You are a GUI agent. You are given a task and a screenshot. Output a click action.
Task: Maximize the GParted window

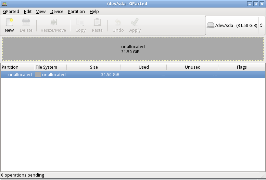[x=256, y=4]
